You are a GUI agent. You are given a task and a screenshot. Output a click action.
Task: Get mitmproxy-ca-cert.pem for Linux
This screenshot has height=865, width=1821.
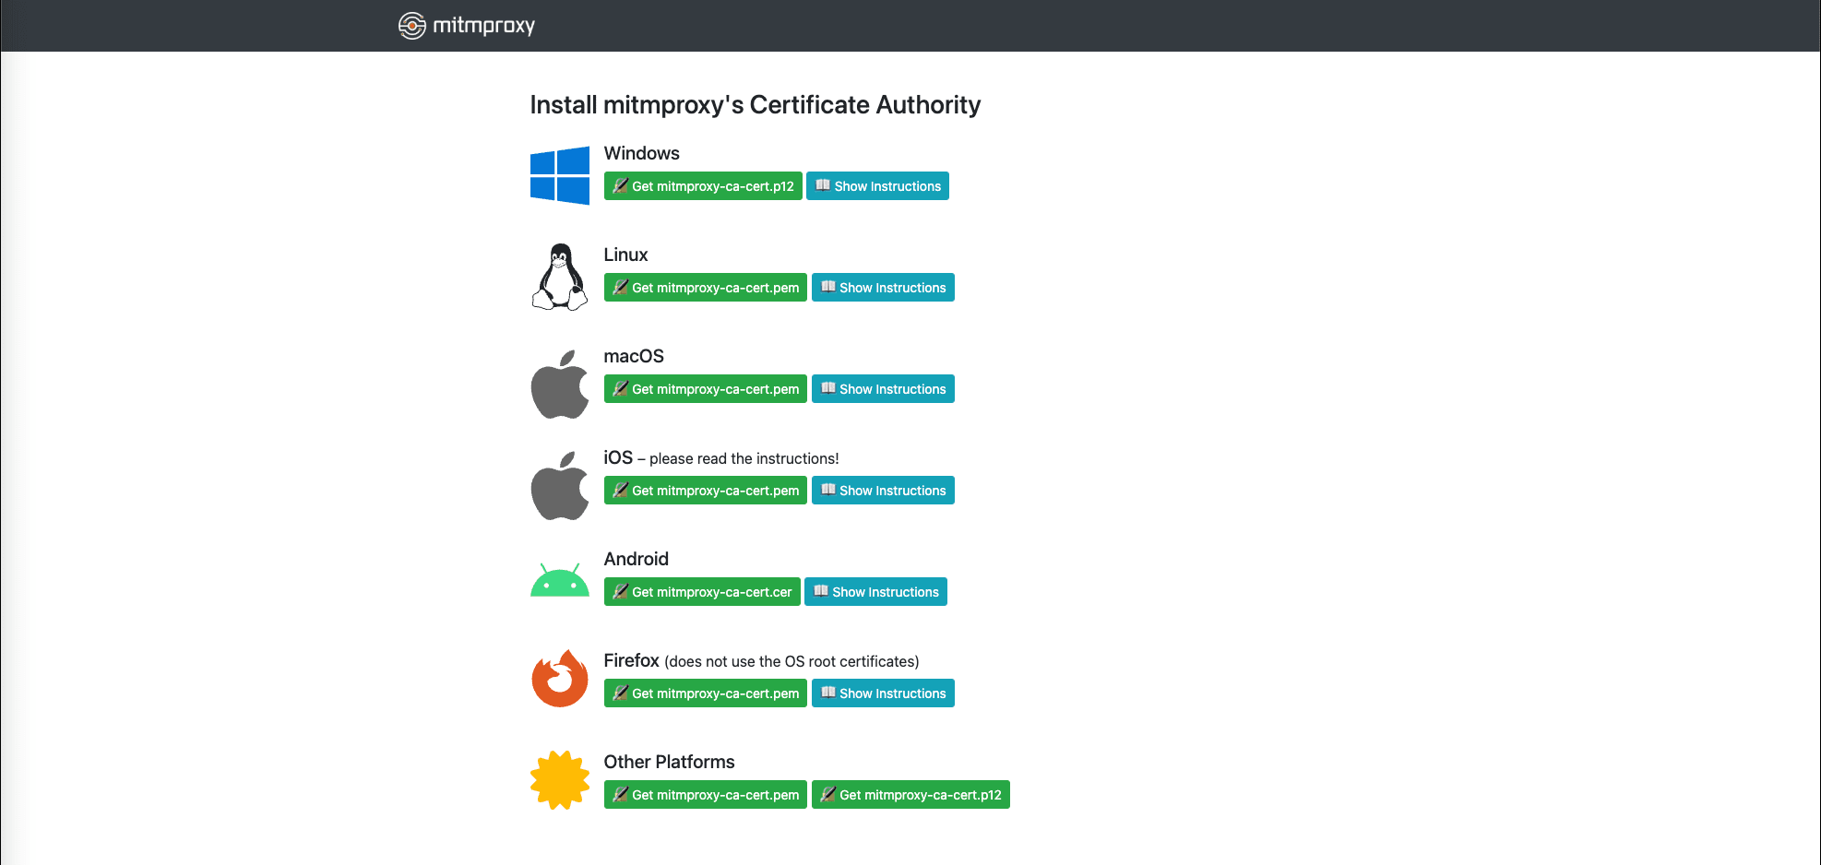click(x=706, y=288)
